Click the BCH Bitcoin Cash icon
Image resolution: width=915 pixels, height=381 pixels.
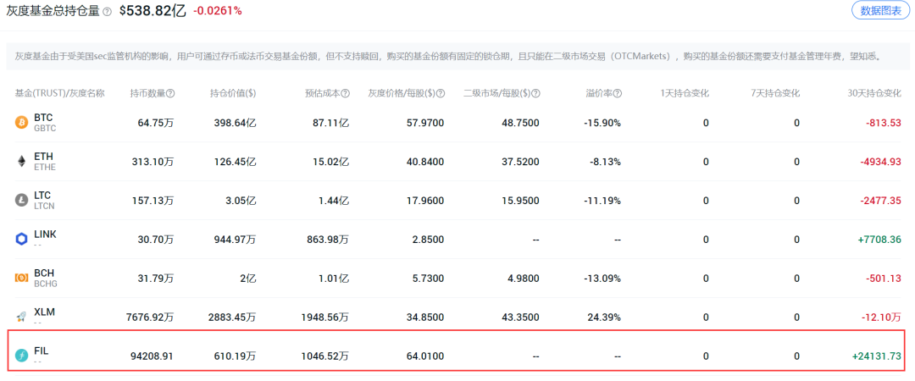click(21, 279)
